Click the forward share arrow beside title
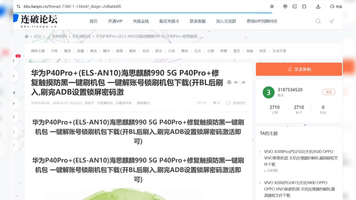 pyautogui.click(x=243, y=82)
